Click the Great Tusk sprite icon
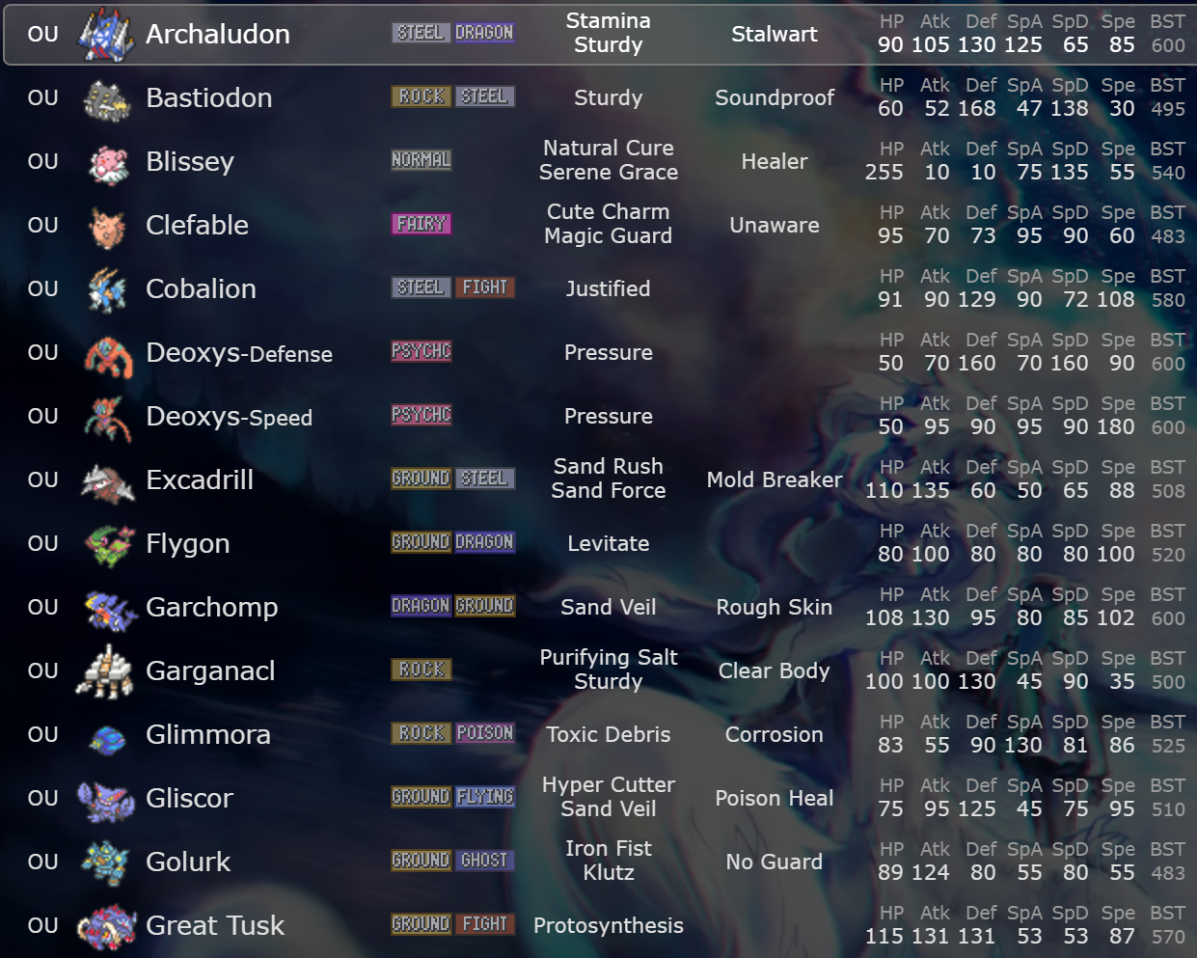This screenshot has height=958, width=1197. (106, 926)
